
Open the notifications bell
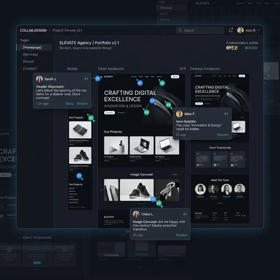231,30
